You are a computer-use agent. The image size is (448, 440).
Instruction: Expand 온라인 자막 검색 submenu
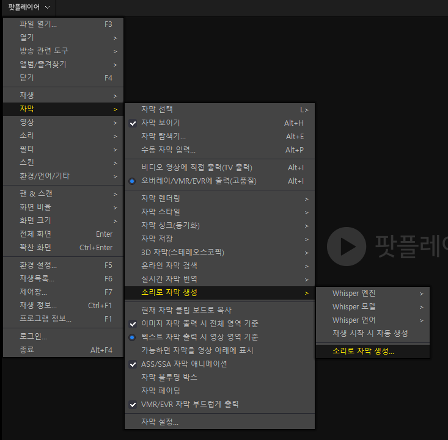(219, 266)
